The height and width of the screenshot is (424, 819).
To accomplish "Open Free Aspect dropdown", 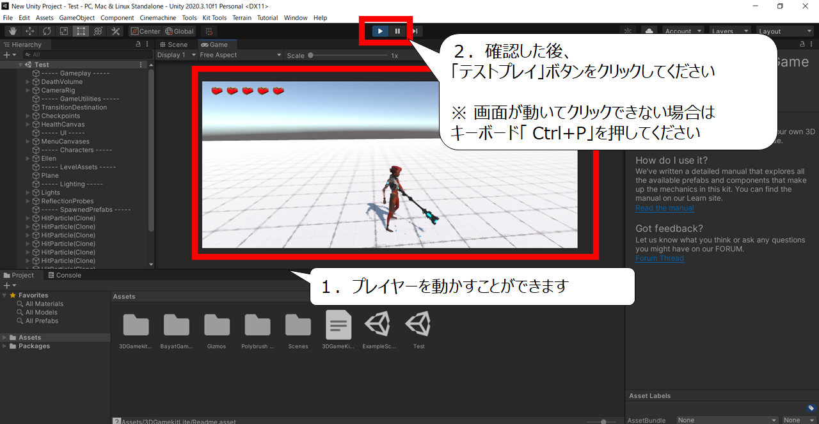I will 240,55.
